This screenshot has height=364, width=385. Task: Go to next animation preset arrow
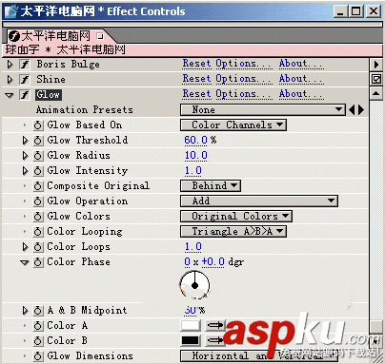pos(361,110)
